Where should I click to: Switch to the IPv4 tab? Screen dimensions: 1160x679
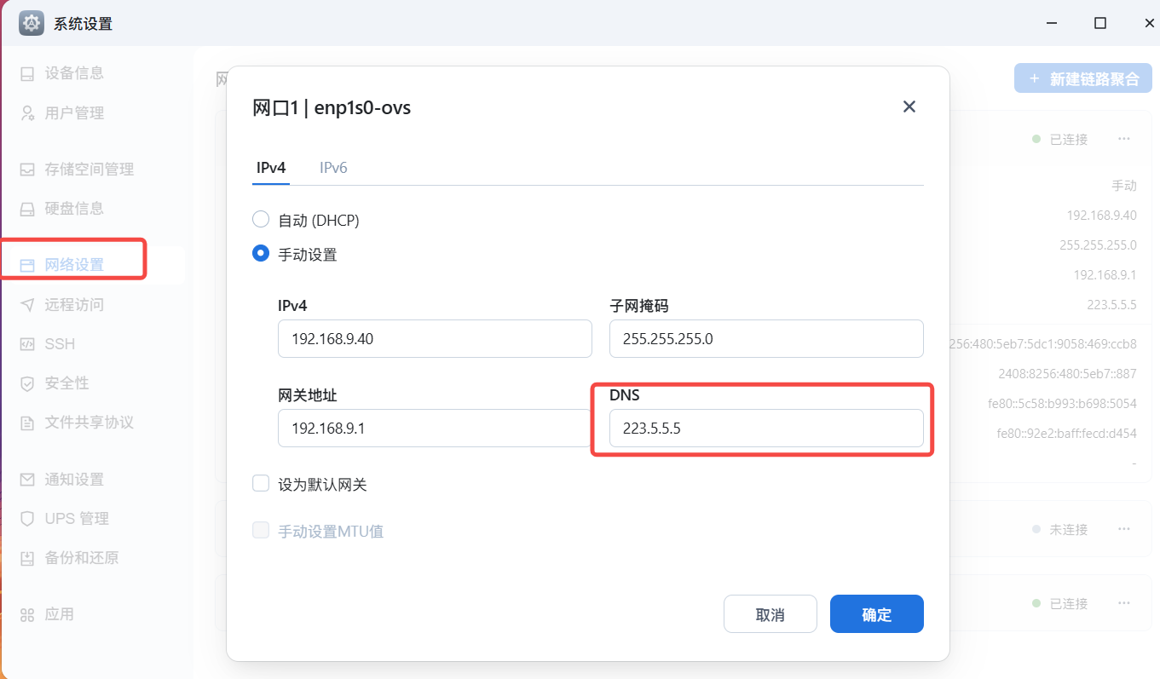click(271, 168)
